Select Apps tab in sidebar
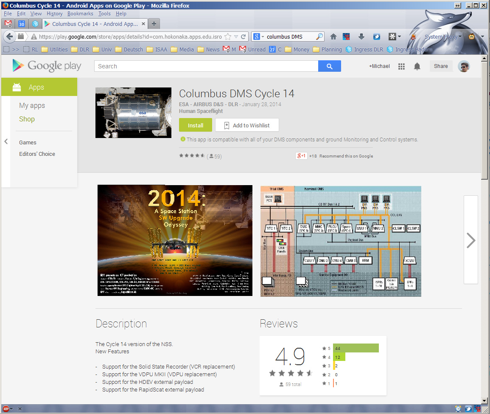Screen dimensions: 490x414 pos(39,87)
